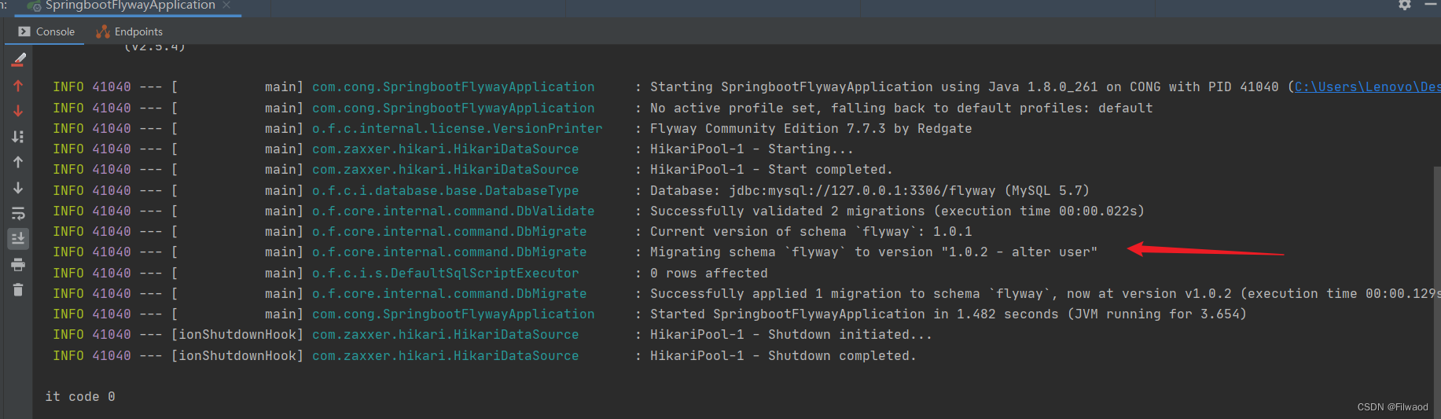Click 'HikariPool-1 - Starting...' message
This screenshot has width=1441, height=419.
coord(752,149)
